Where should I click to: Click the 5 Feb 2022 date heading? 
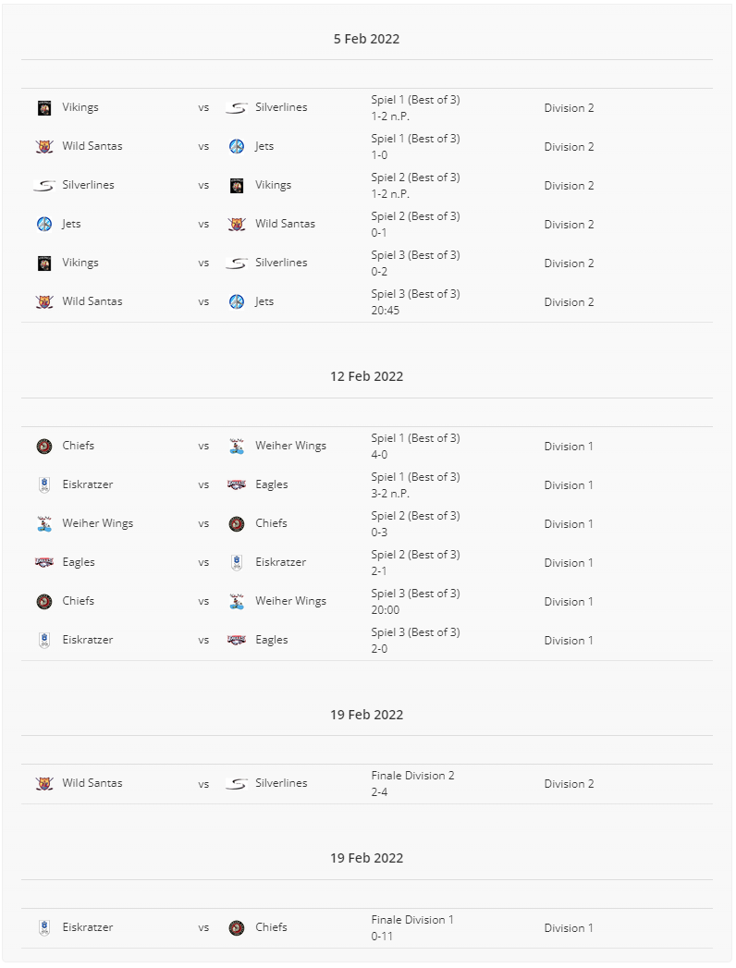(x=367, y=38)
